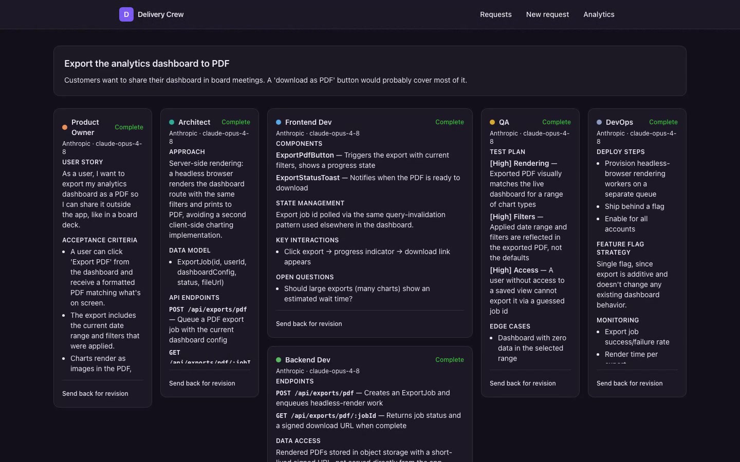Click the gray DevOps status dot
Image resolution: width=740 pixels, height=462 pixels.
[599, 122]
